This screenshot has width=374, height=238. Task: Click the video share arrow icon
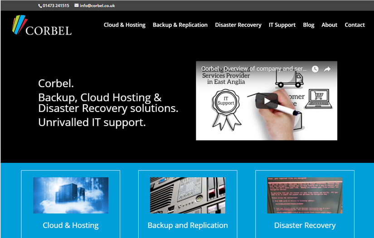327,69
